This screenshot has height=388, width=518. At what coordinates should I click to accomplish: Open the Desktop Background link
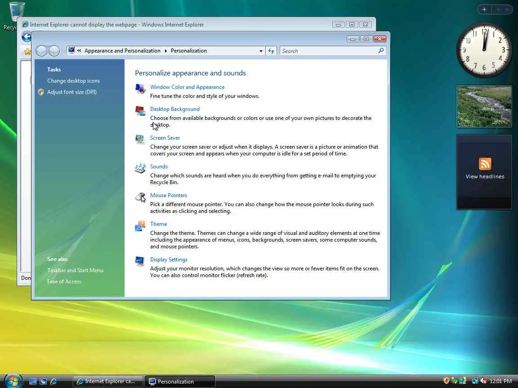click(x=175, y=109)
